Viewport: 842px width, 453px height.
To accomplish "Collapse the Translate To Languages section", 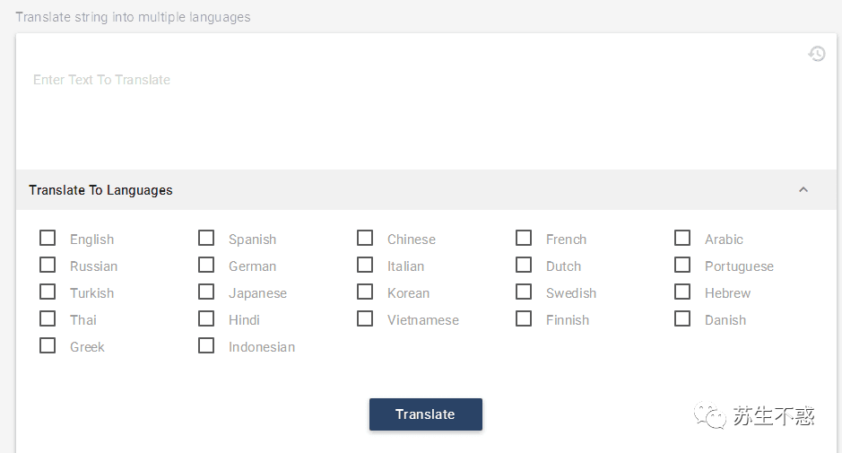I will [803, 189].
